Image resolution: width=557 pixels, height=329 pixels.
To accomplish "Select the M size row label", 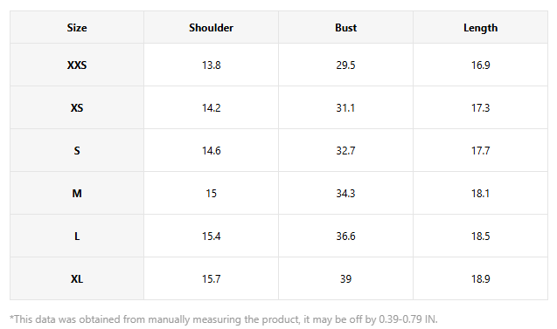I will (77, 193).
